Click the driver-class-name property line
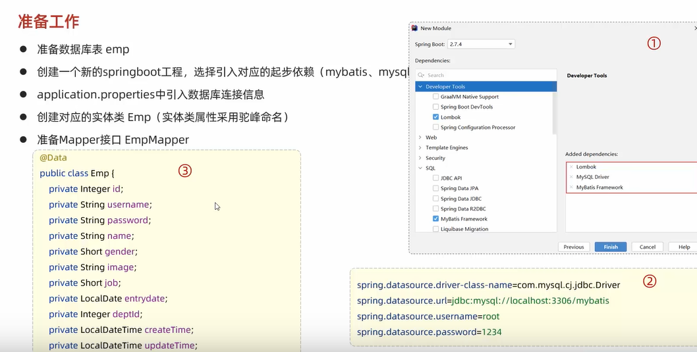Image resolution: width=697 pixels, height=352 pixels. click(x=489, y=285)
